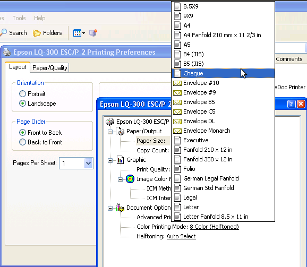Screen dimensions: 307x267
Task: Click the German Std Fanfold page icon
Action: 177,188
